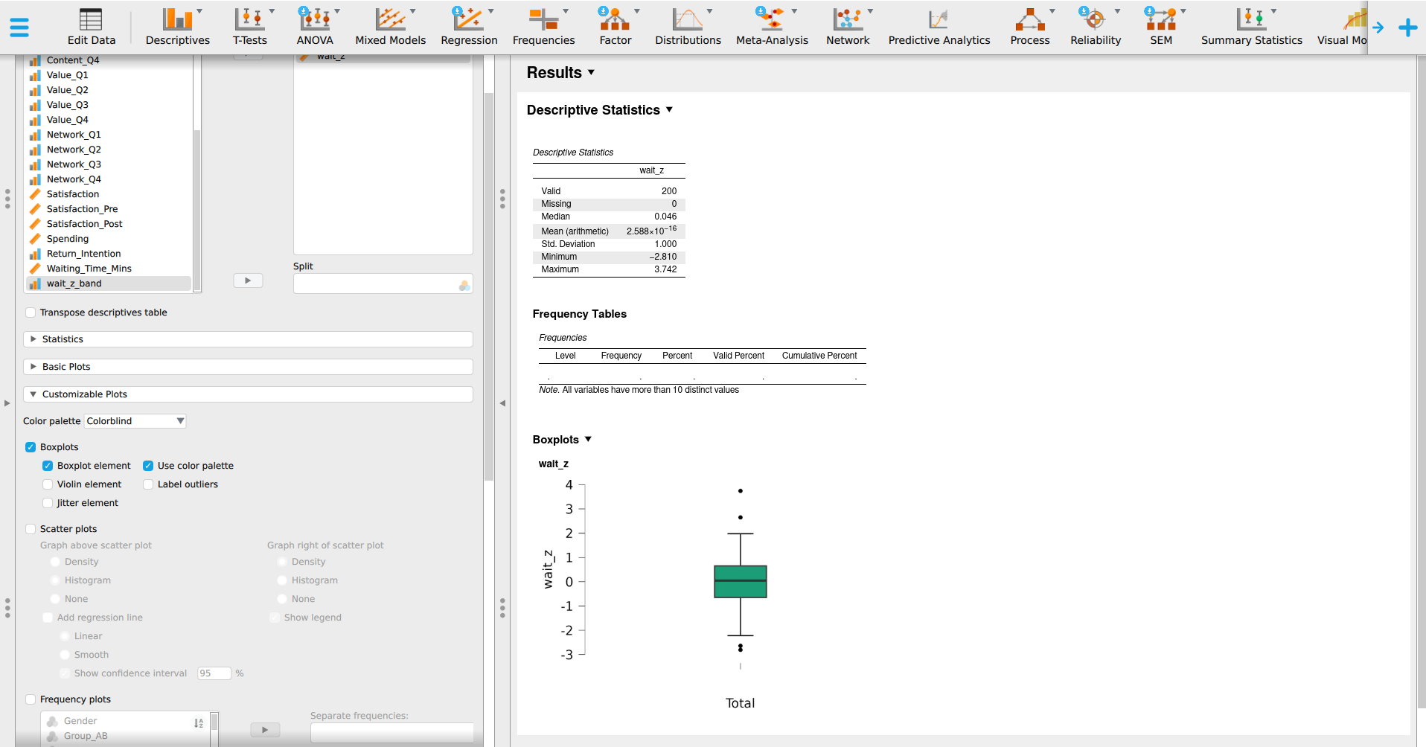Expand the Statistics section

click(248, 339)
